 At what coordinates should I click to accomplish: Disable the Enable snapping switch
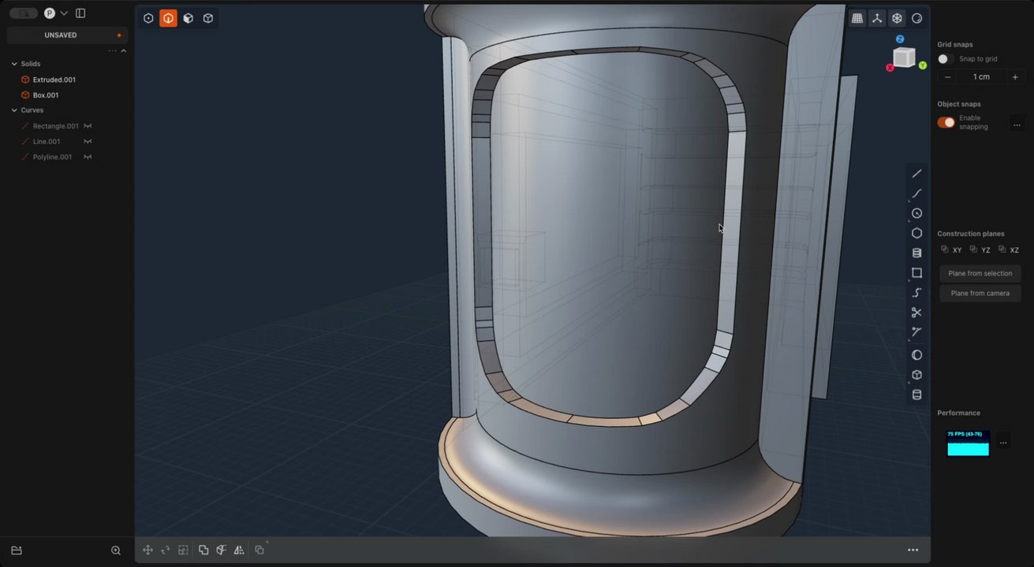946,122
